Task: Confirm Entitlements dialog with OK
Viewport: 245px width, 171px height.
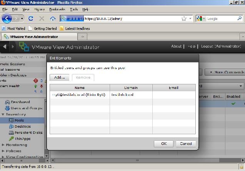Action: pyautogui.click(x=163, y=144)
